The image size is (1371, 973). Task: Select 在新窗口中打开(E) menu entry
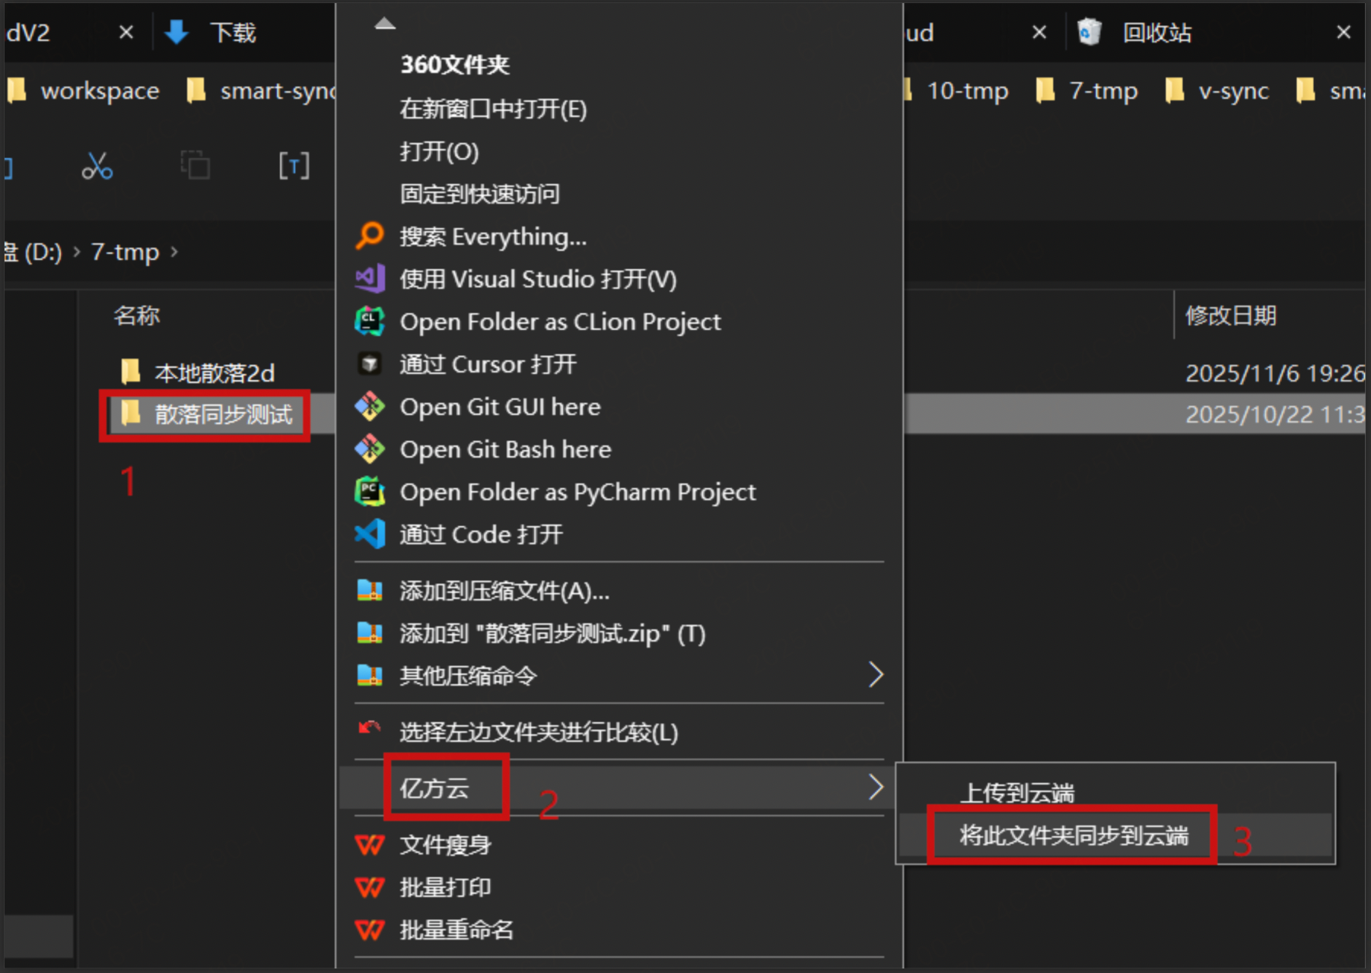click(493, 109)
